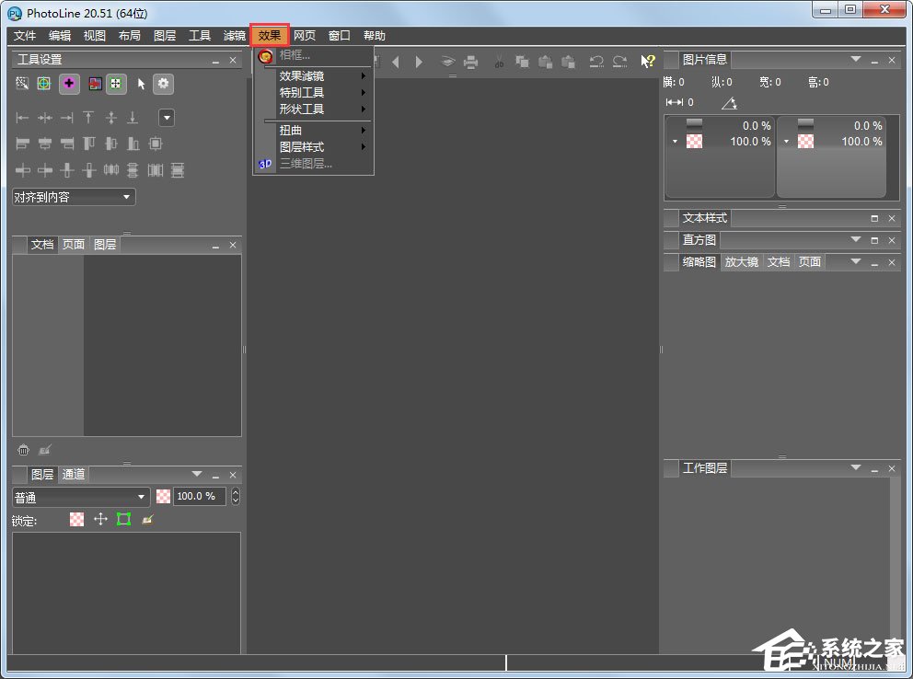This screenshot has width=913, height=679.
Task: Switch to the 图层 tab in the document panel
Action: (x=105, y=245)
